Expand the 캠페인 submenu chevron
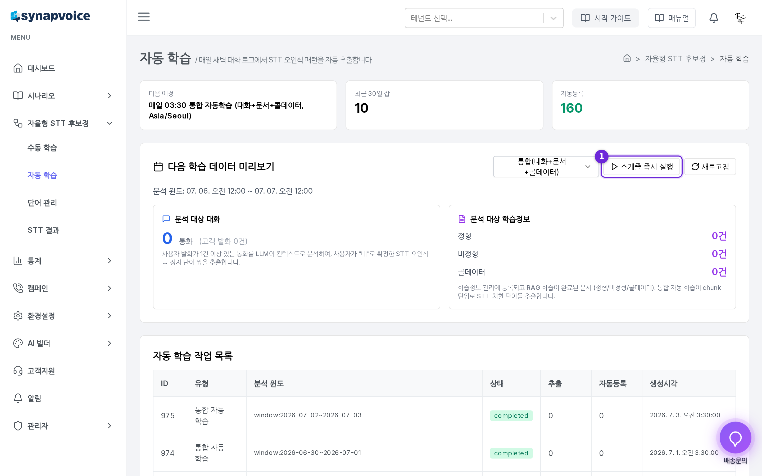This screenshot has height=476, width=762. click(109, 288)
